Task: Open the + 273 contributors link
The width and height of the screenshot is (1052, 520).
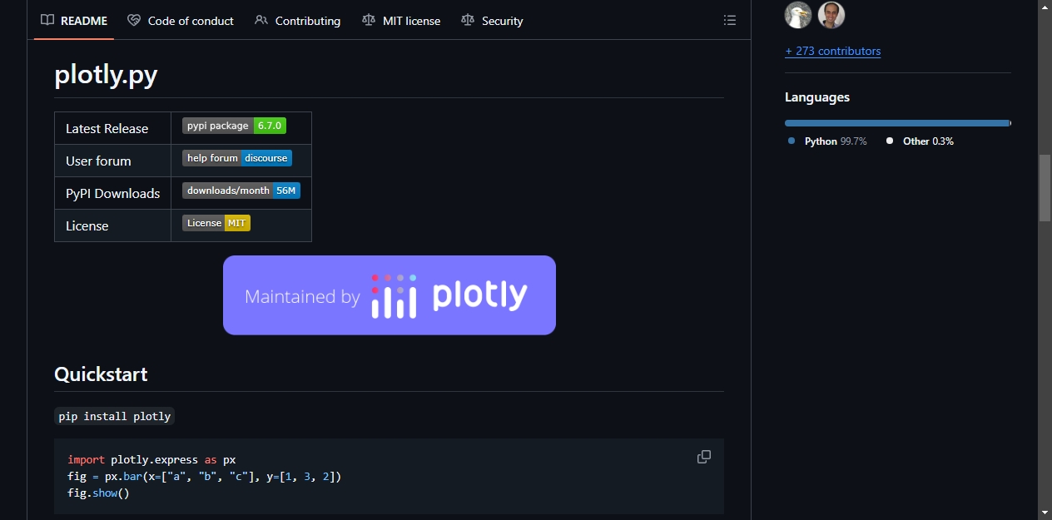Action: coord(832,51)
